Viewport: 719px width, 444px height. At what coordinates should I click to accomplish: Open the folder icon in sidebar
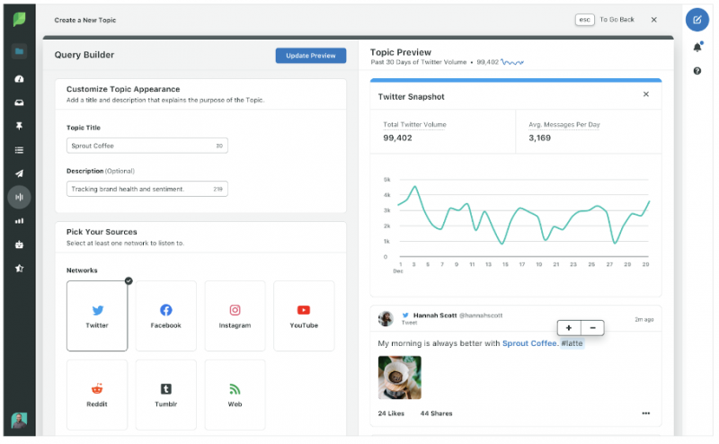(x=19, y=51)
